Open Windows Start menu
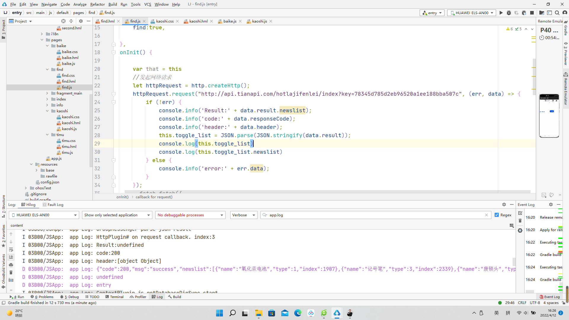Image resolution: width=569 pixels, height=320 pixels. [219, 313]
